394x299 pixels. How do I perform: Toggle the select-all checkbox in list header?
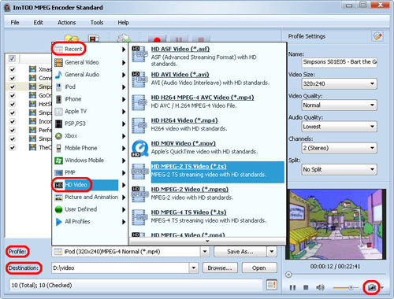point(12,58)
